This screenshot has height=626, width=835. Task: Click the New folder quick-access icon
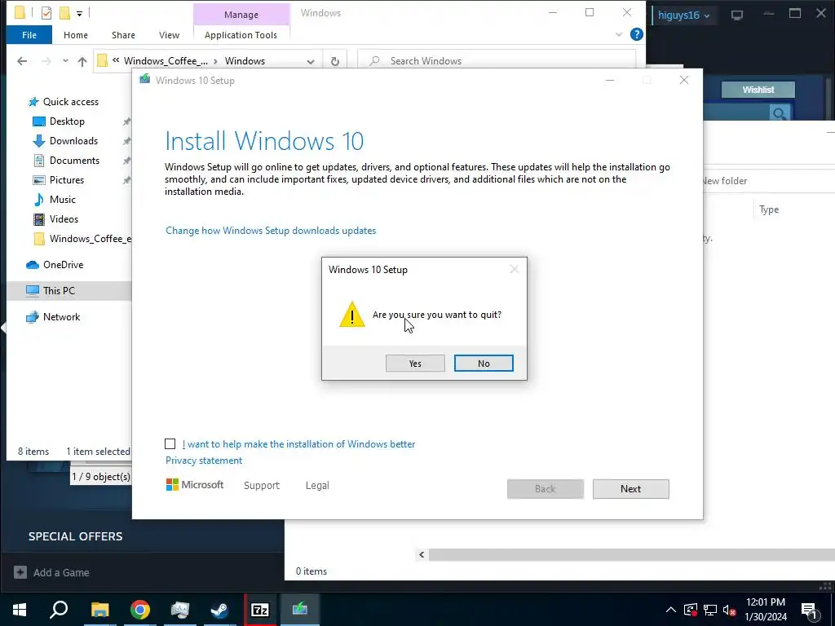(x=64, y=13)
